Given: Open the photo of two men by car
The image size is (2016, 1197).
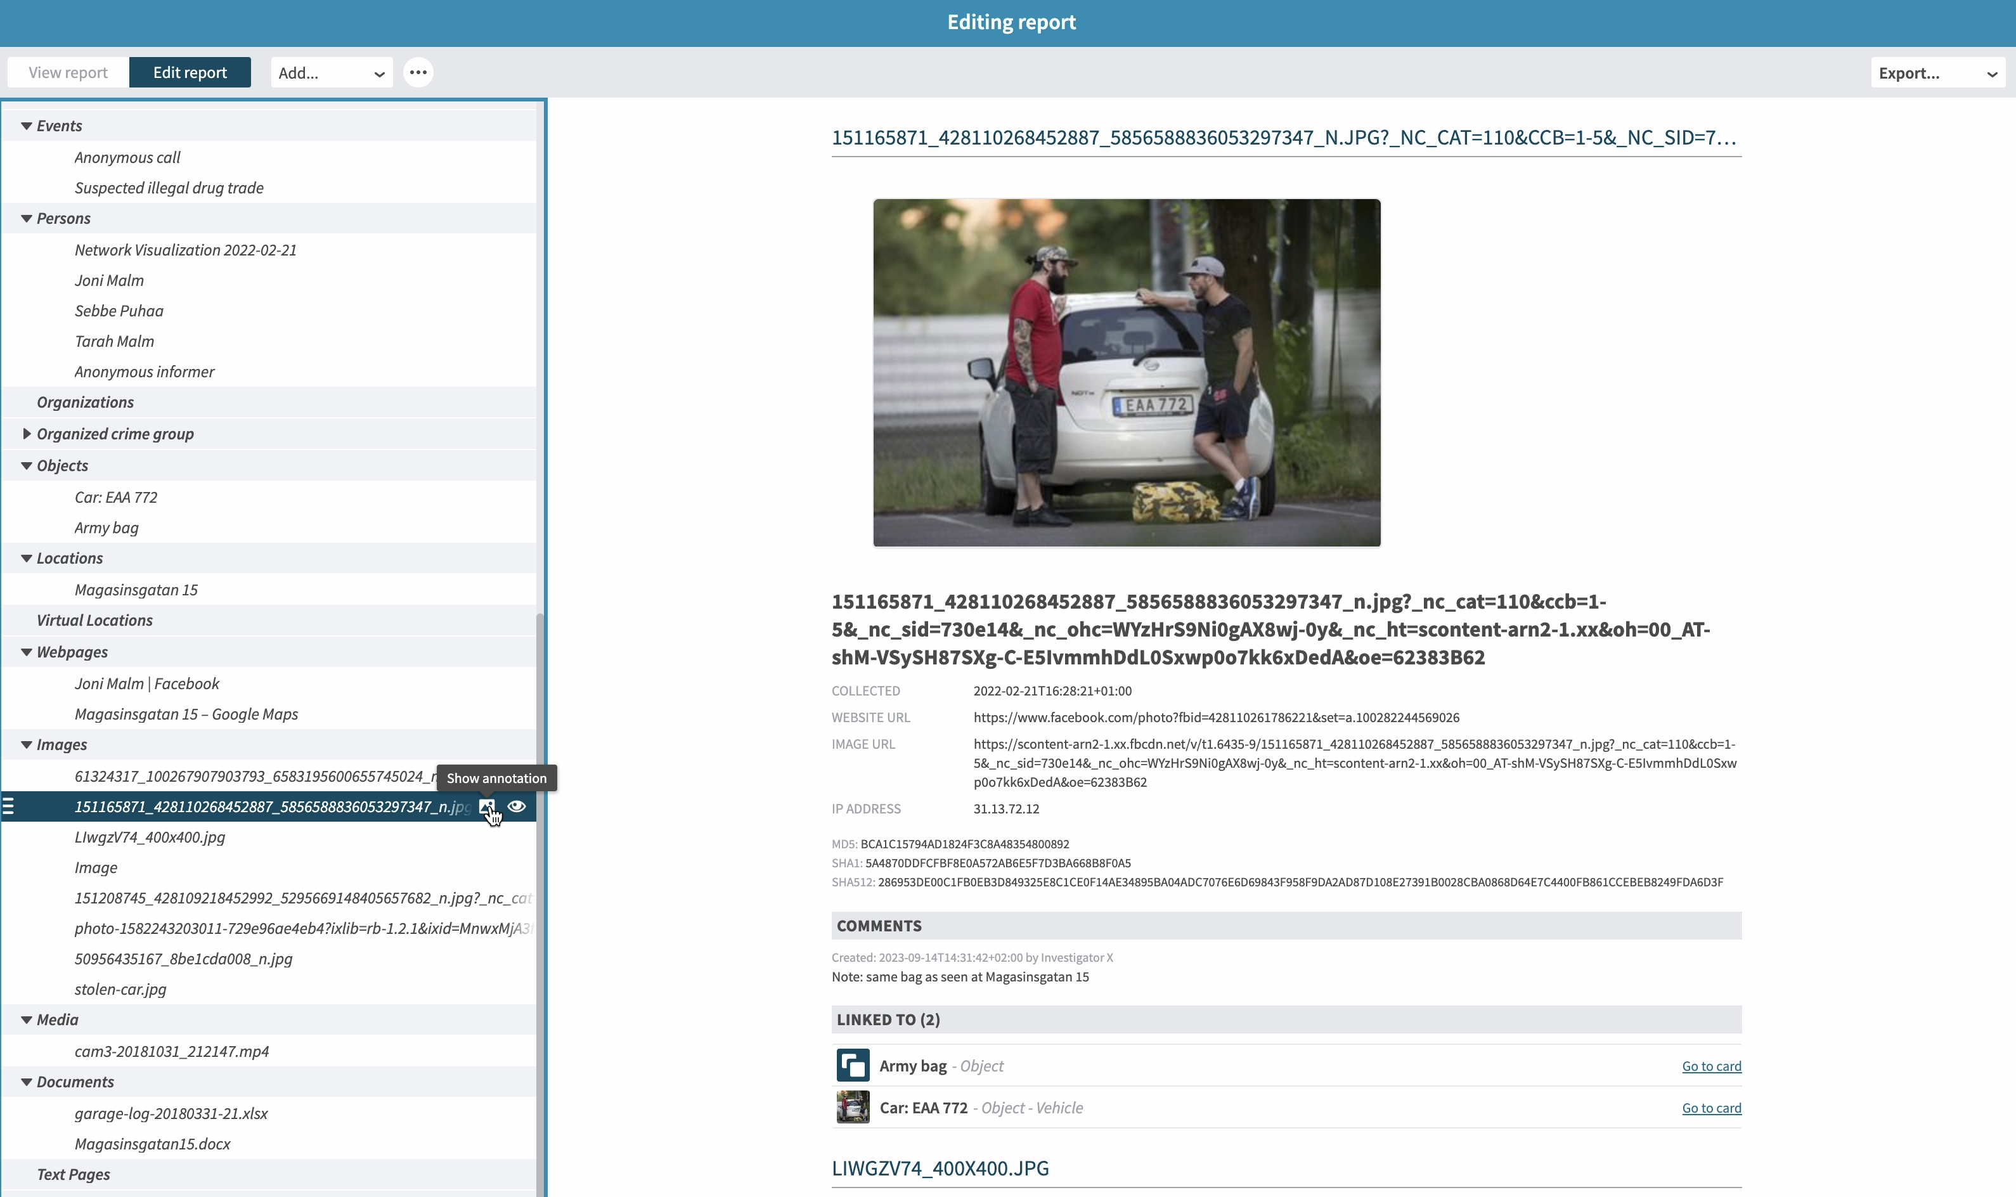Looking at the screenshot, I should [1127, 373].
